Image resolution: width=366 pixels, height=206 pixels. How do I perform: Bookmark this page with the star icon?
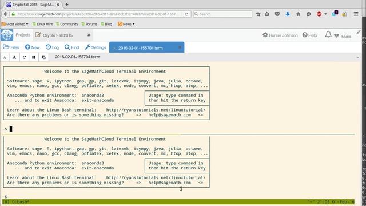click(258, 14)
